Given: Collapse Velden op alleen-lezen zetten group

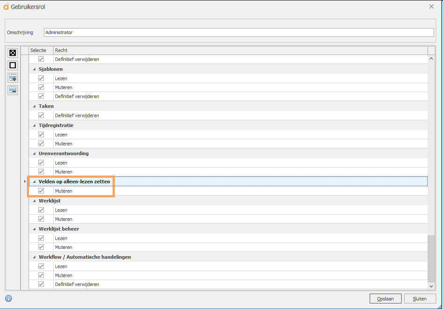Looking at the screenshot, I should pos(34,182).
